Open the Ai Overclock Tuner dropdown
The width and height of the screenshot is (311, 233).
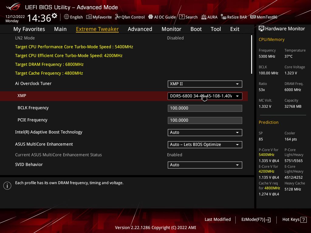pos(205,84)
